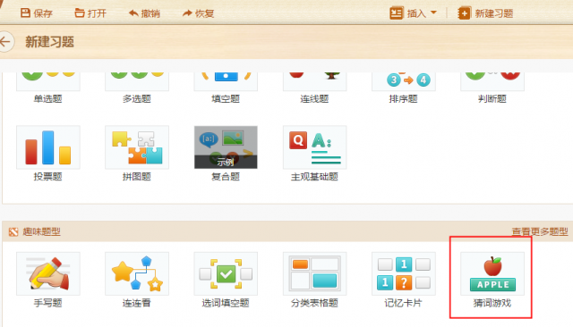This screenshot has height=327, width=573.
Task: Select the 记忆卡片 memory card icon
Action: coord(404,273)
